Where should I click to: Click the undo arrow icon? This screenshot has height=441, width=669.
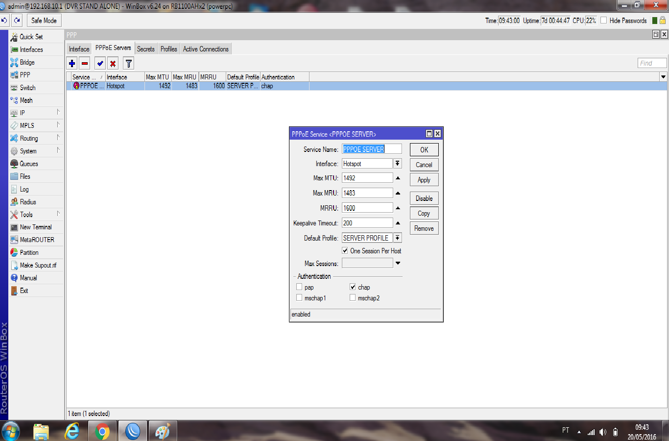4,20
